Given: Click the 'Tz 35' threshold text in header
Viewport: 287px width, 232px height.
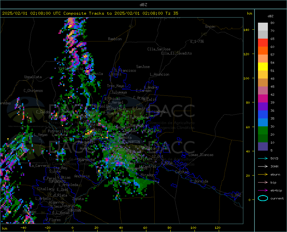Looking at the screenshot, I should point(172,13).
